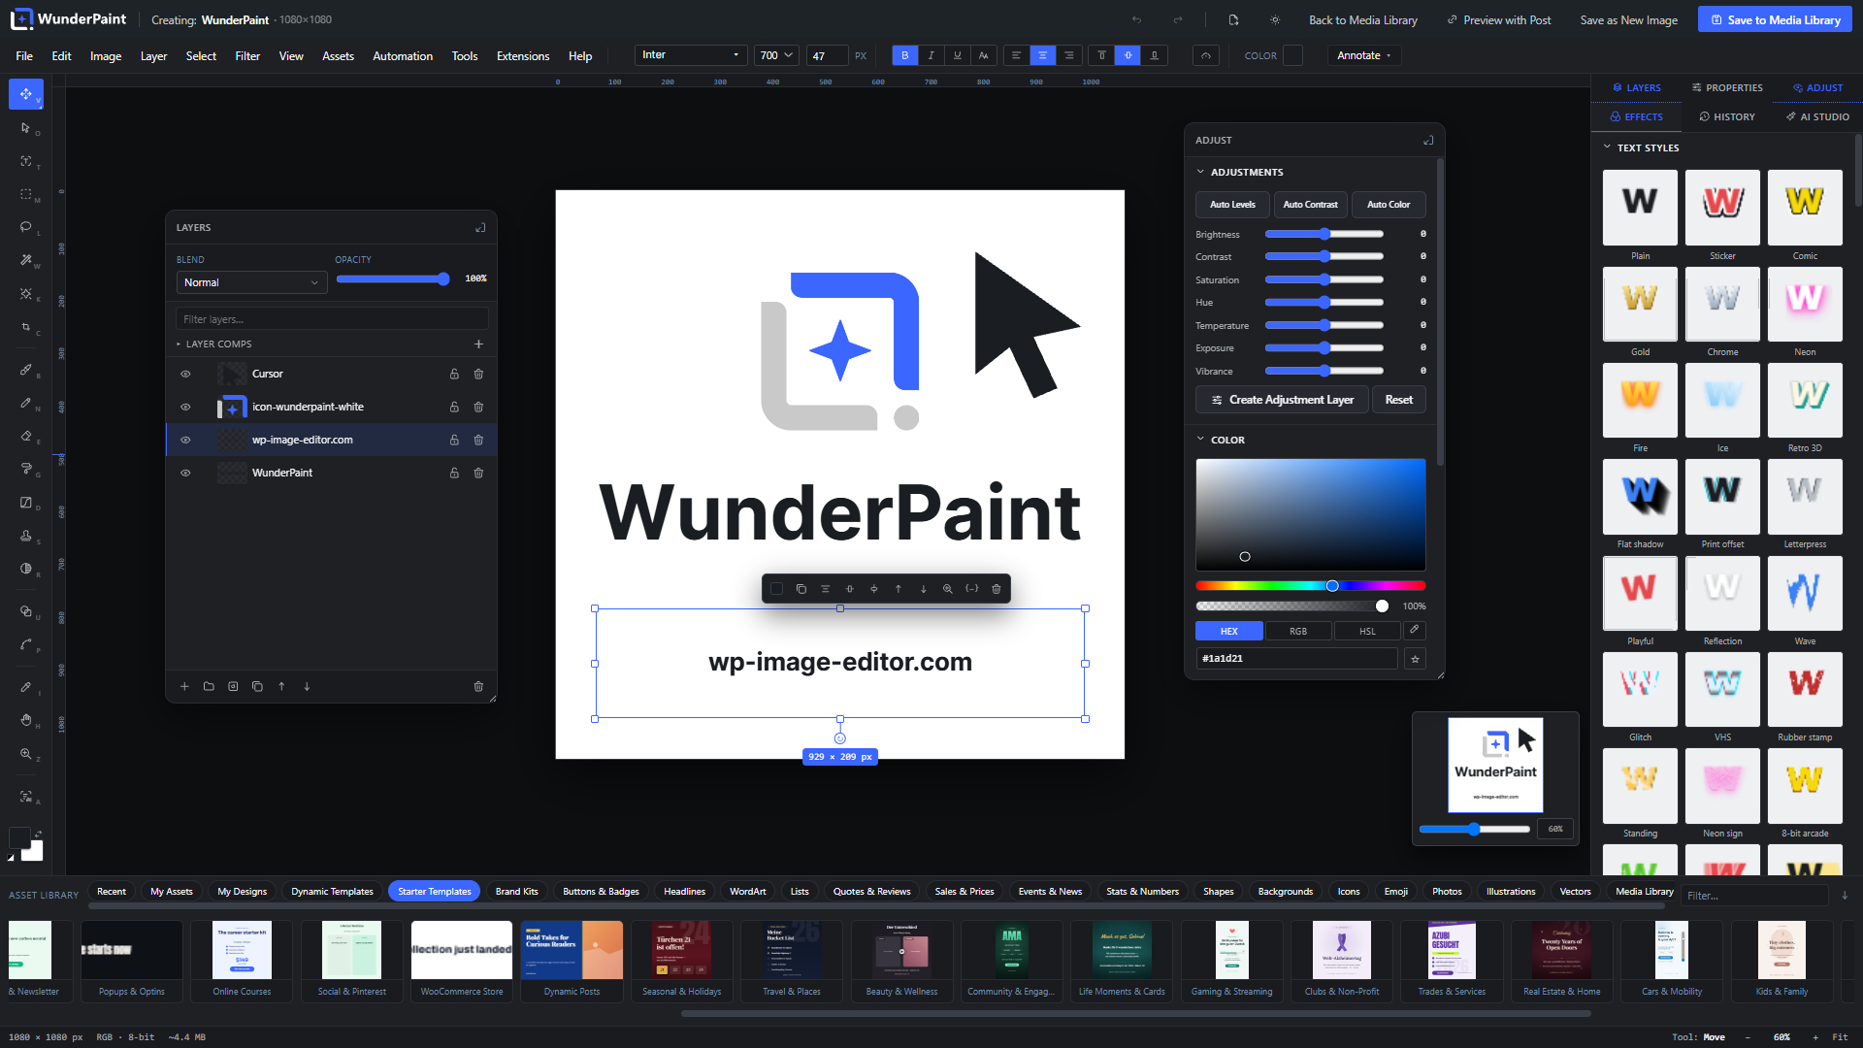Click the Filter layers search field
1863x1048 pixels.
[x=332, y=319]
